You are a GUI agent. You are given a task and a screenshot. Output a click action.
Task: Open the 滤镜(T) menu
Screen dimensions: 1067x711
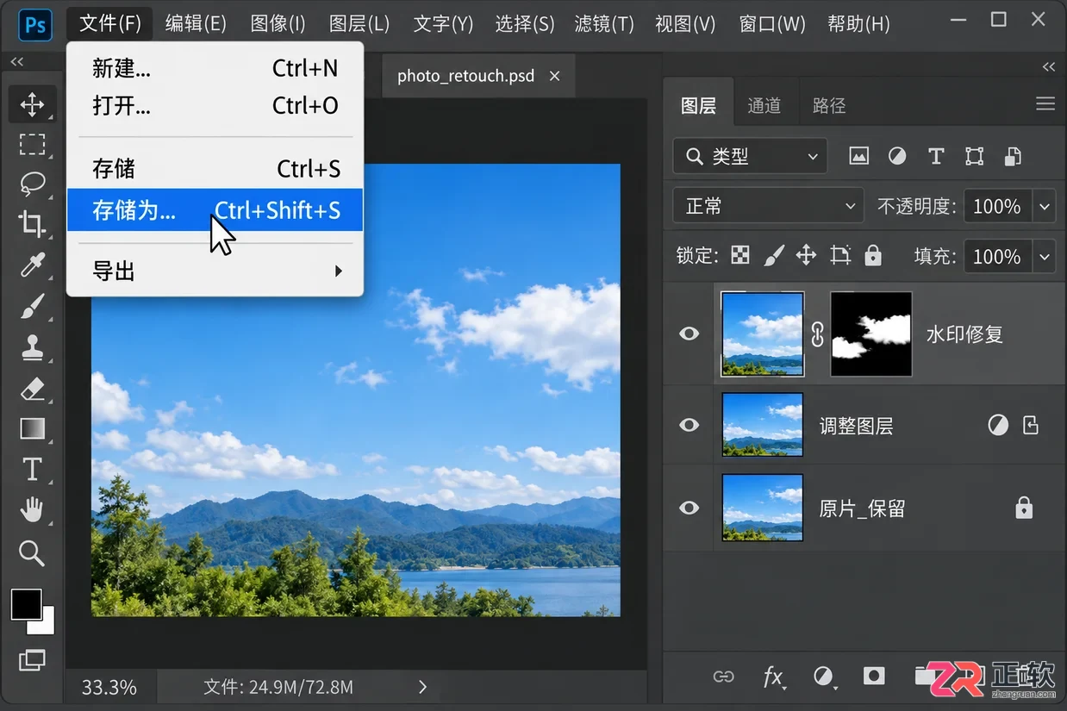point(605,23)
